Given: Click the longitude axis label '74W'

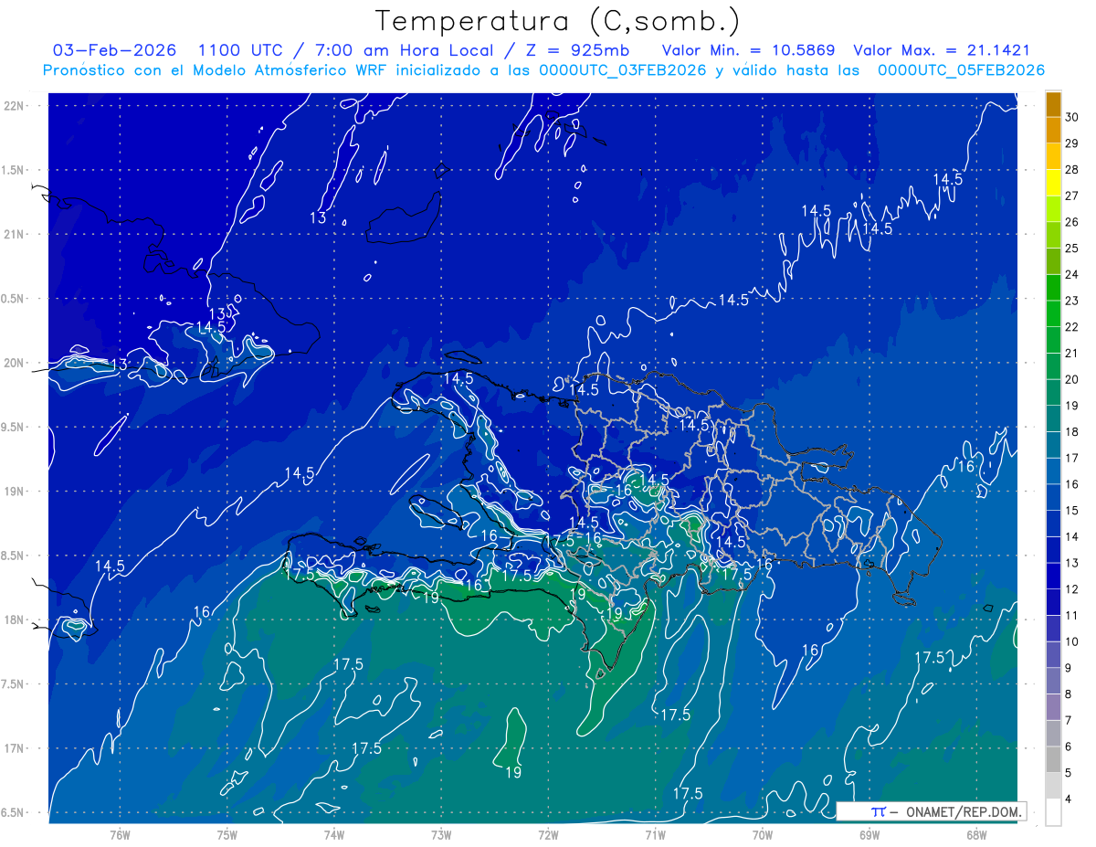Looking at the screenshot, I should pos(334,834).
